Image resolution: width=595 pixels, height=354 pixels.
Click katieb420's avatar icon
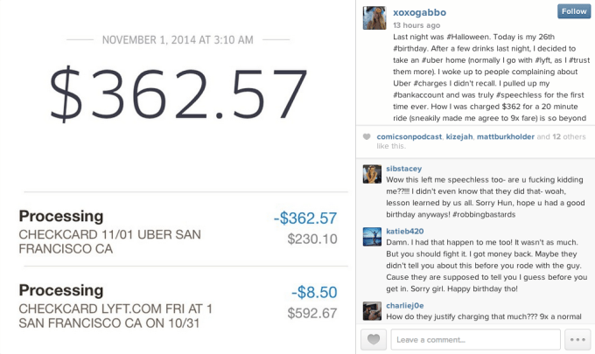(371, 236)
